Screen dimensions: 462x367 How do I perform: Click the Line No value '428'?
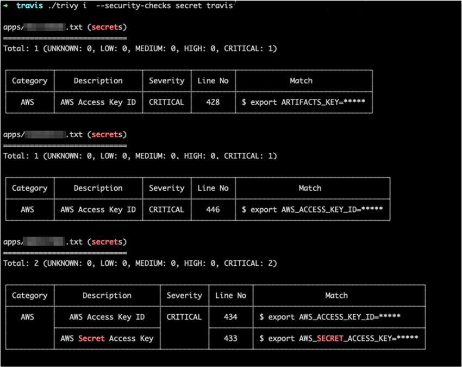click(x=213, y=102)
